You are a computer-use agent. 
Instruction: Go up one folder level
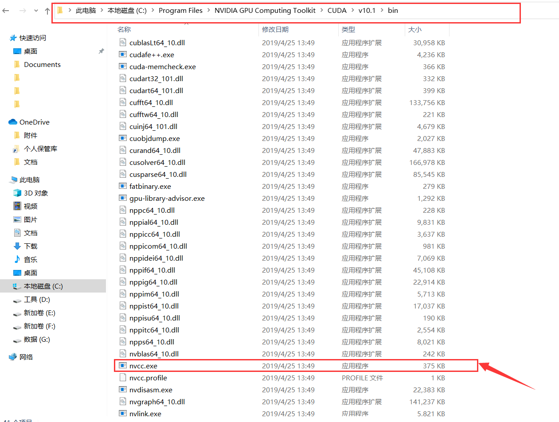[47, 11]
